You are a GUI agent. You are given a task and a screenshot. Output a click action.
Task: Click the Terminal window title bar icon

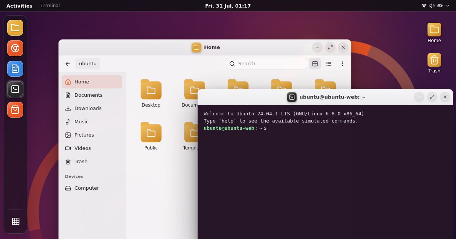[x=292, y=97]
